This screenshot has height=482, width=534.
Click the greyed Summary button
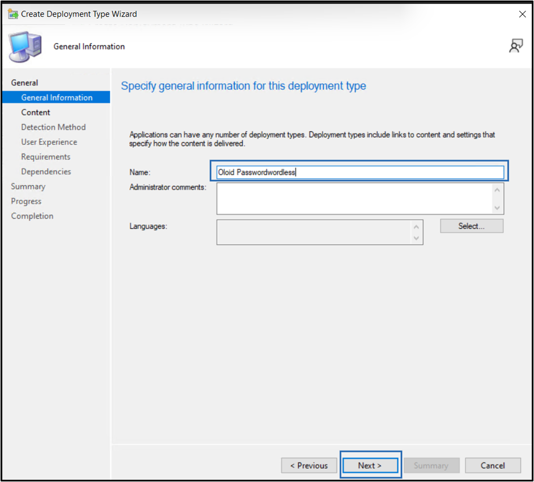click(x=431, y=465)
